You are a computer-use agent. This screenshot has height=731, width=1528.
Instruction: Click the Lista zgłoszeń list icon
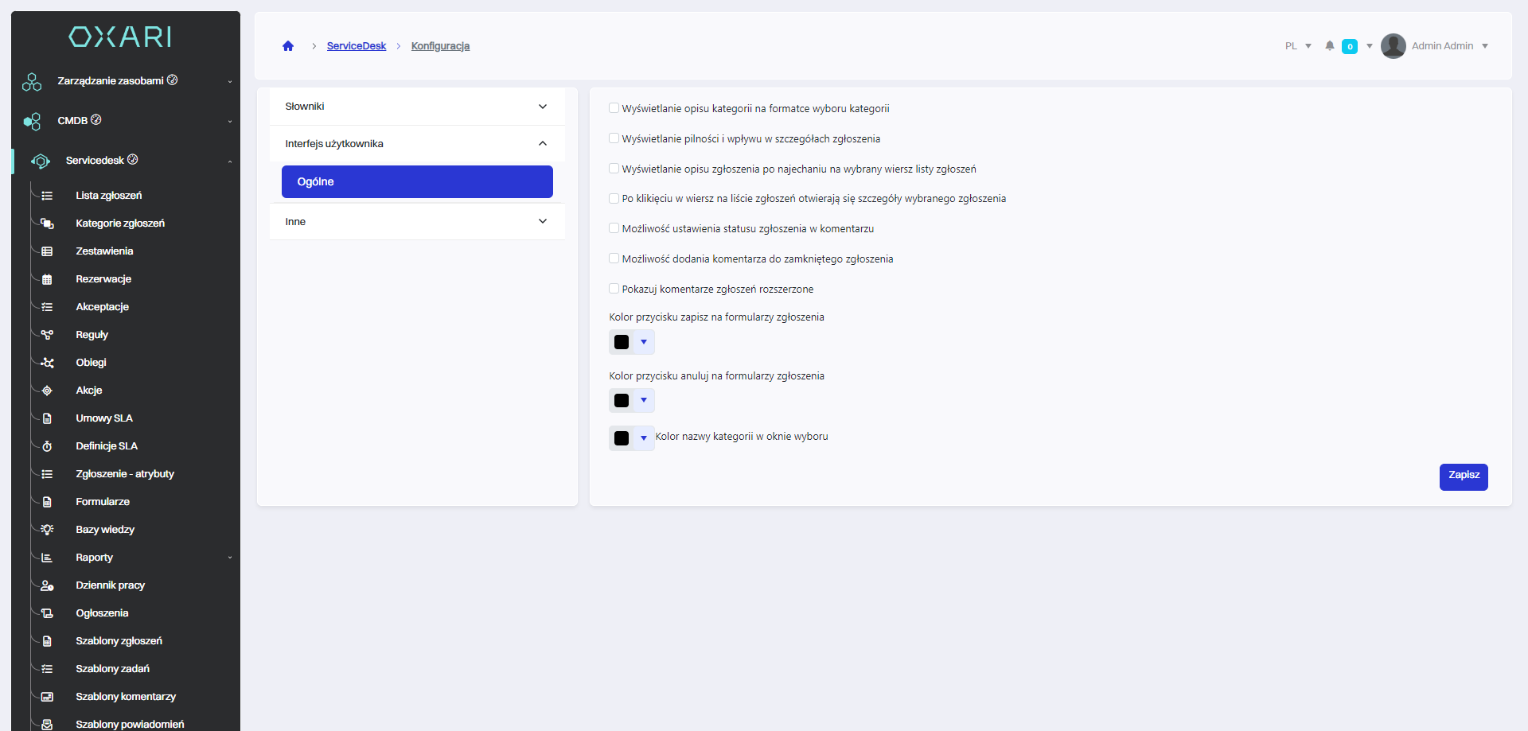(47, 196)
